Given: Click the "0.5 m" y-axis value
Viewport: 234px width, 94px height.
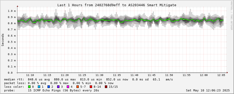Looking at the screenshot, I should [12, 42].
